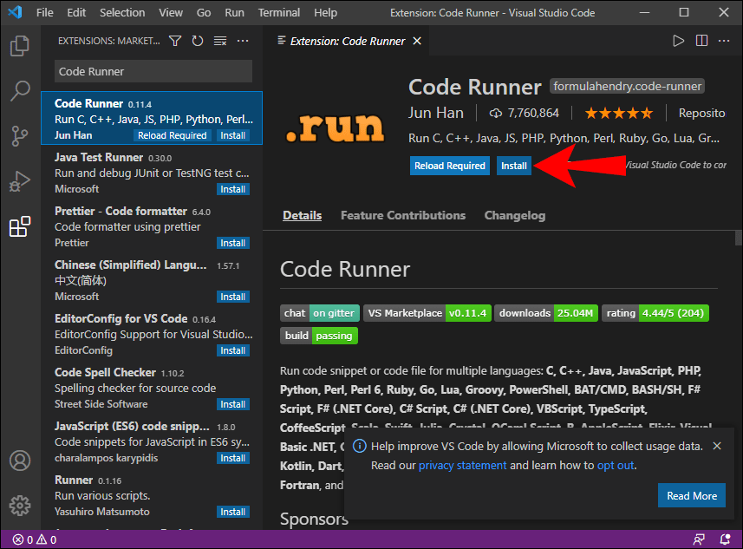Open More Actions menu in editor title
Viewport: 743px width, 549px height.
pos(724,40)
